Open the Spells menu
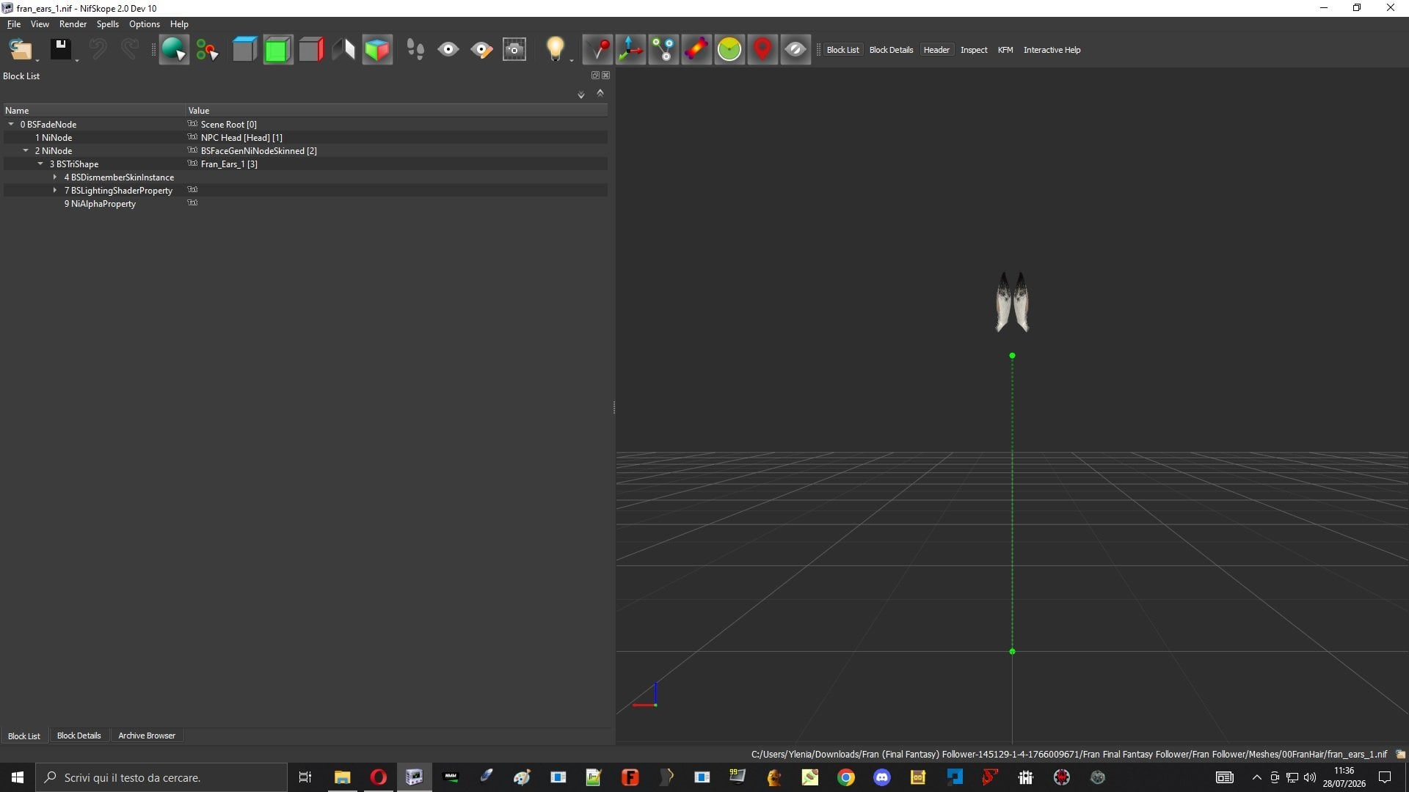This screenshot has height=792, width=1409. pos(108,24)
